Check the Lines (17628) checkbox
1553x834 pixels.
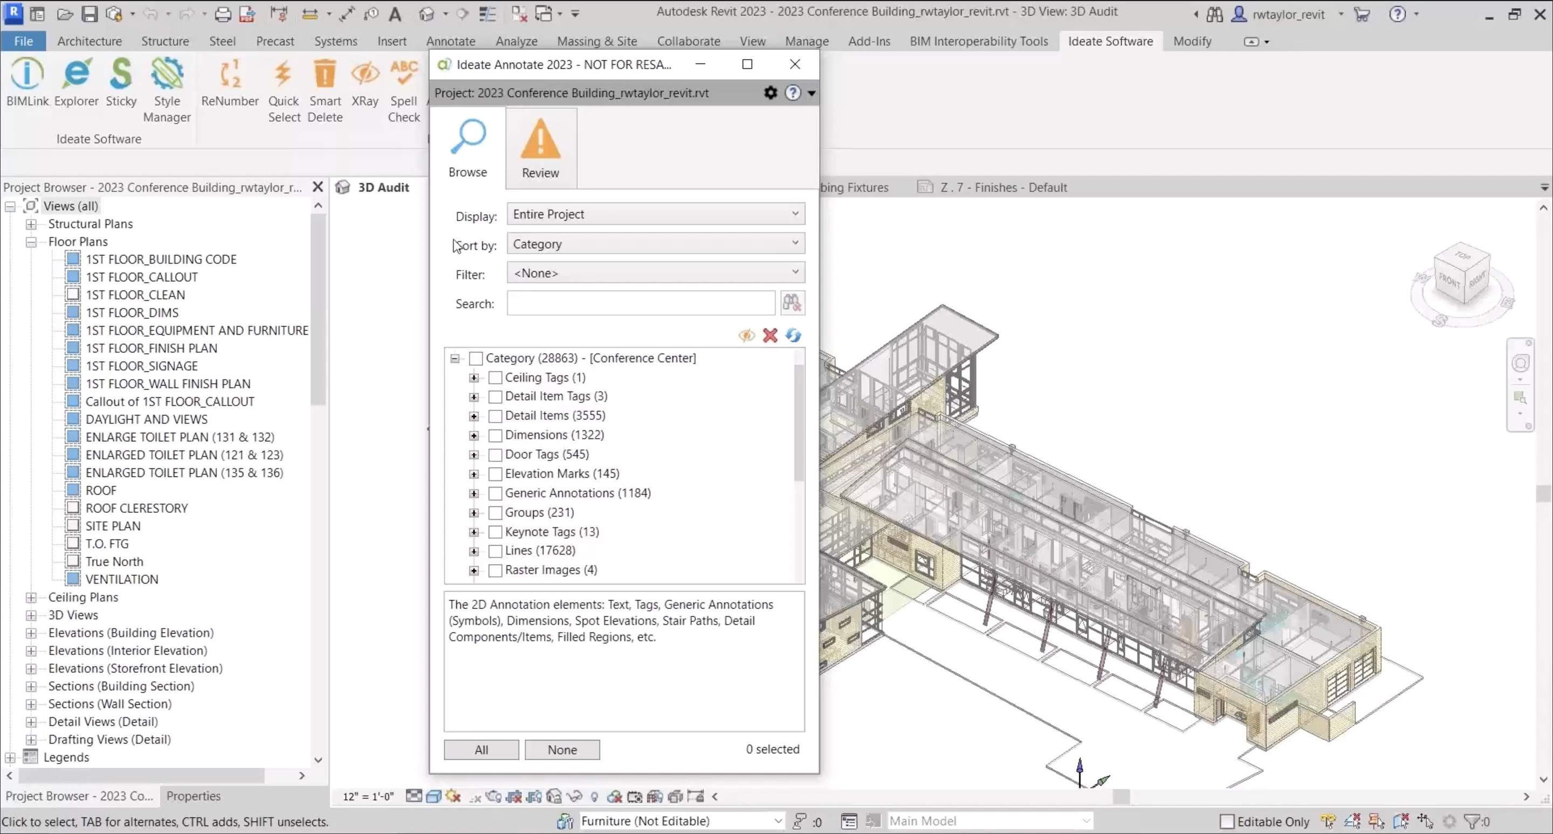[495, 551]
